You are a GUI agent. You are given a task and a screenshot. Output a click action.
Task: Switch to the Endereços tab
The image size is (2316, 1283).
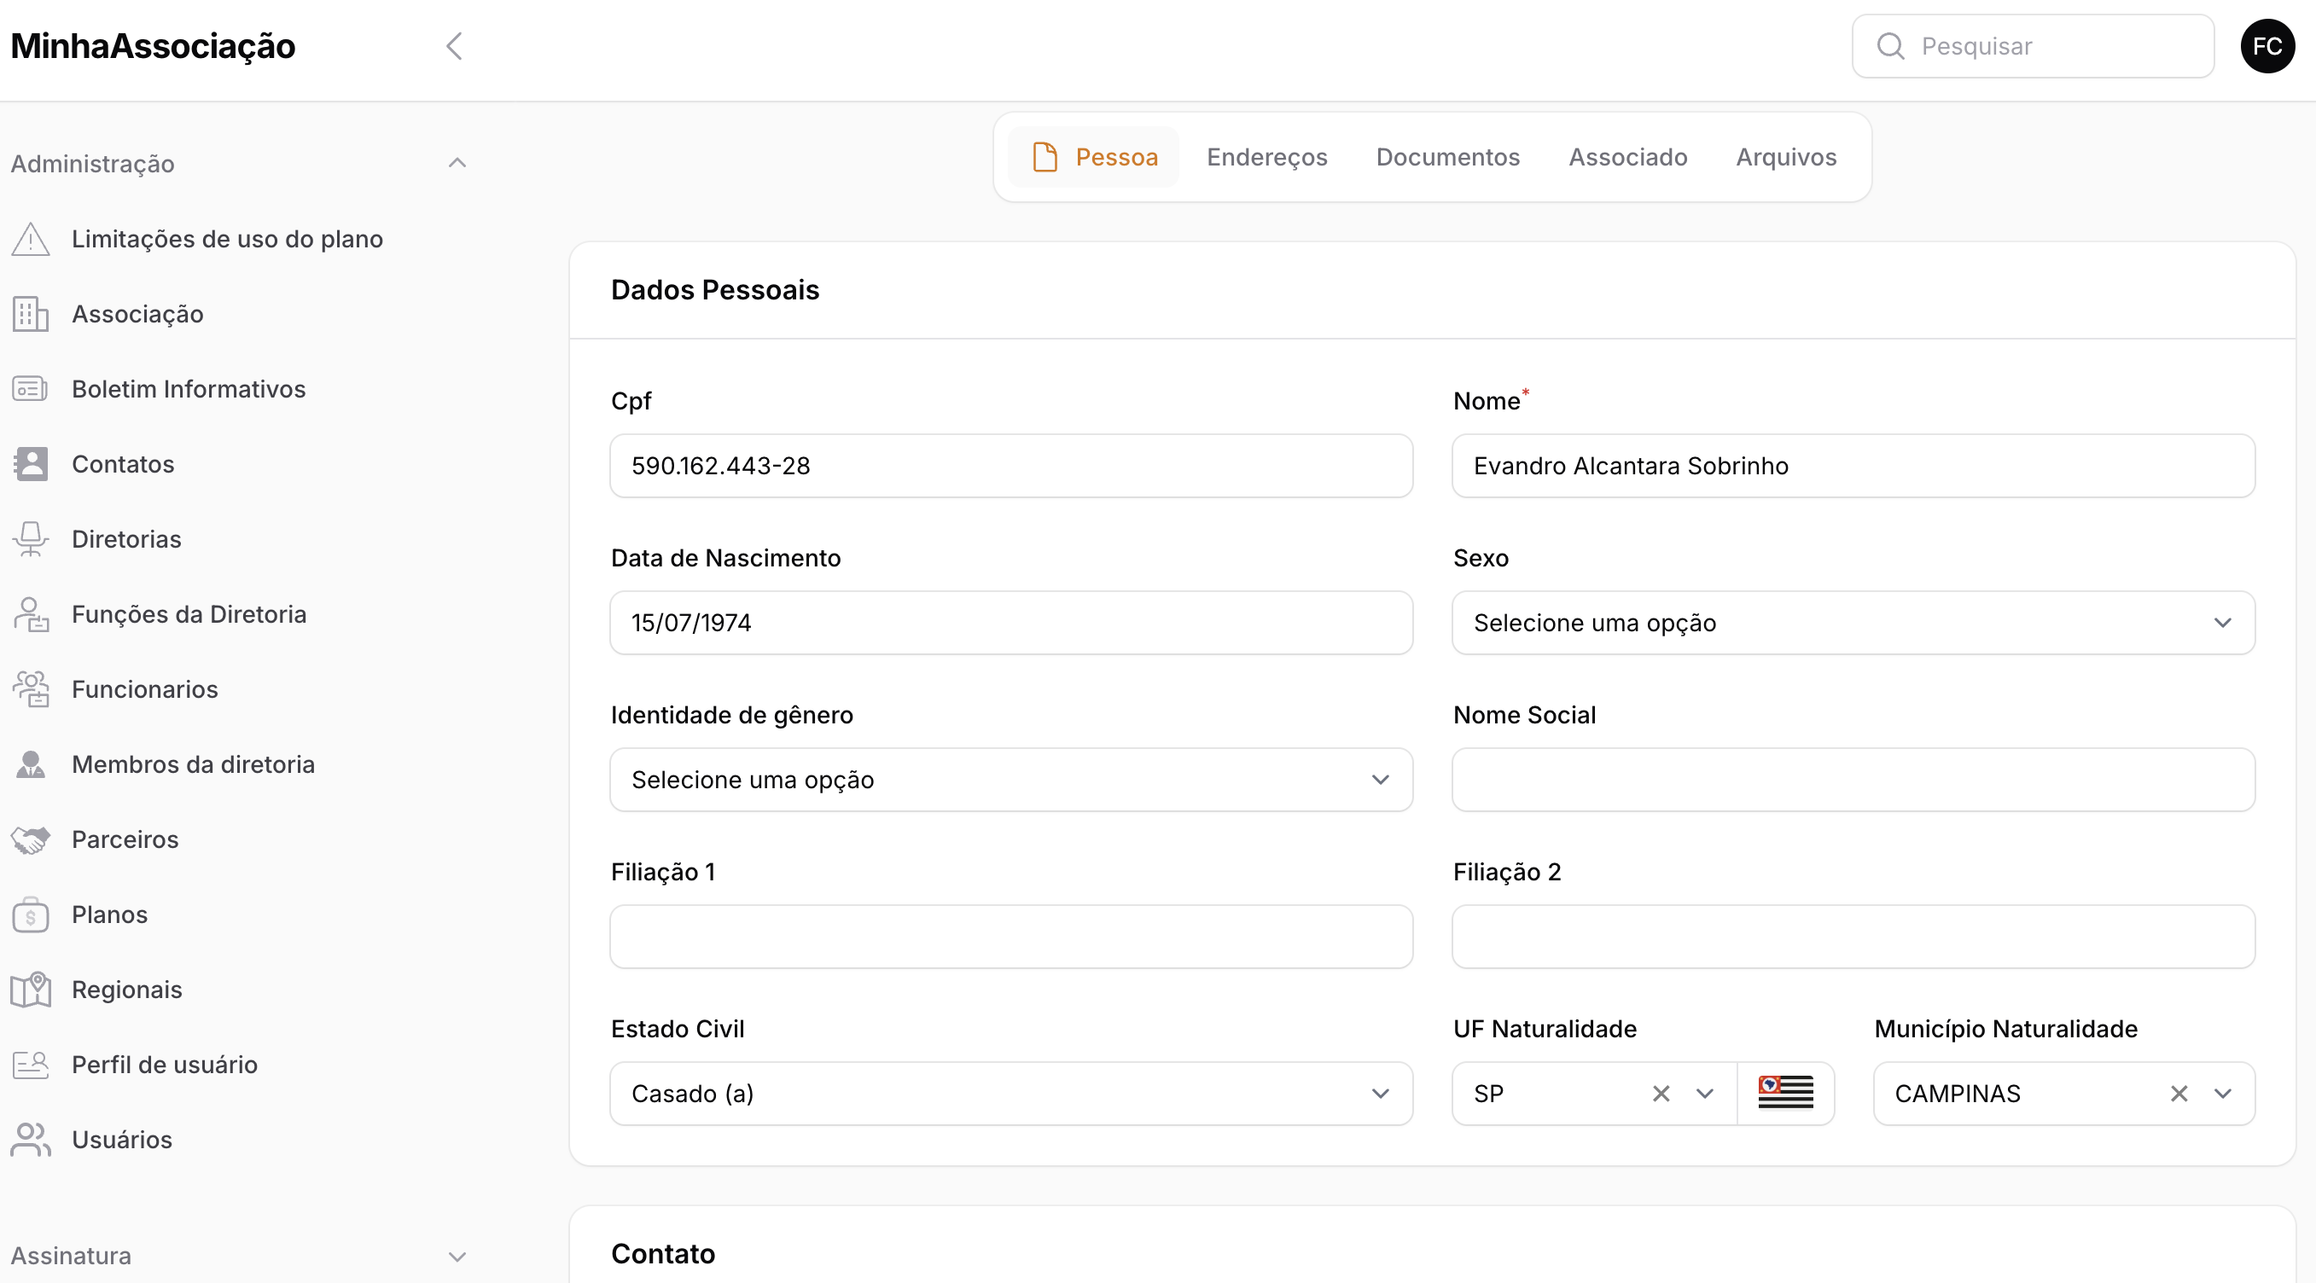[1266, 157]
